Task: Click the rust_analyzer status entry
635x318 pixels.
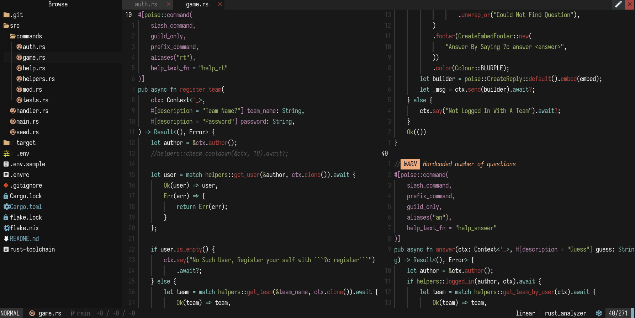Action: pos(565,313)
